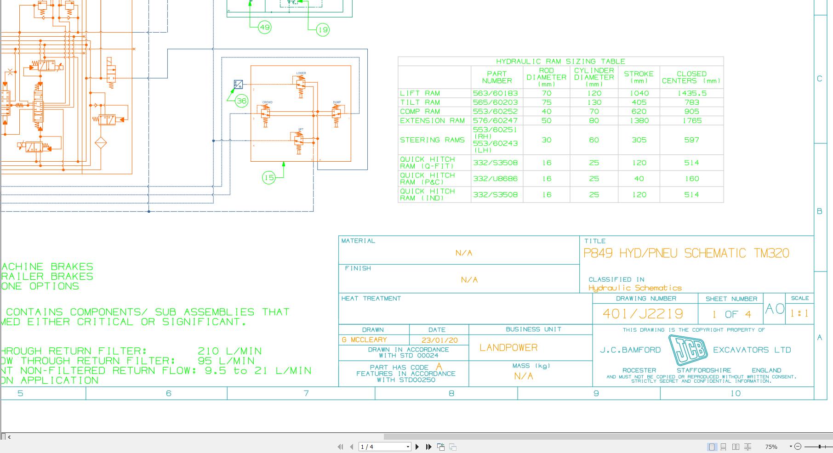Click the date 23/01/20

[x=439, y=340]
